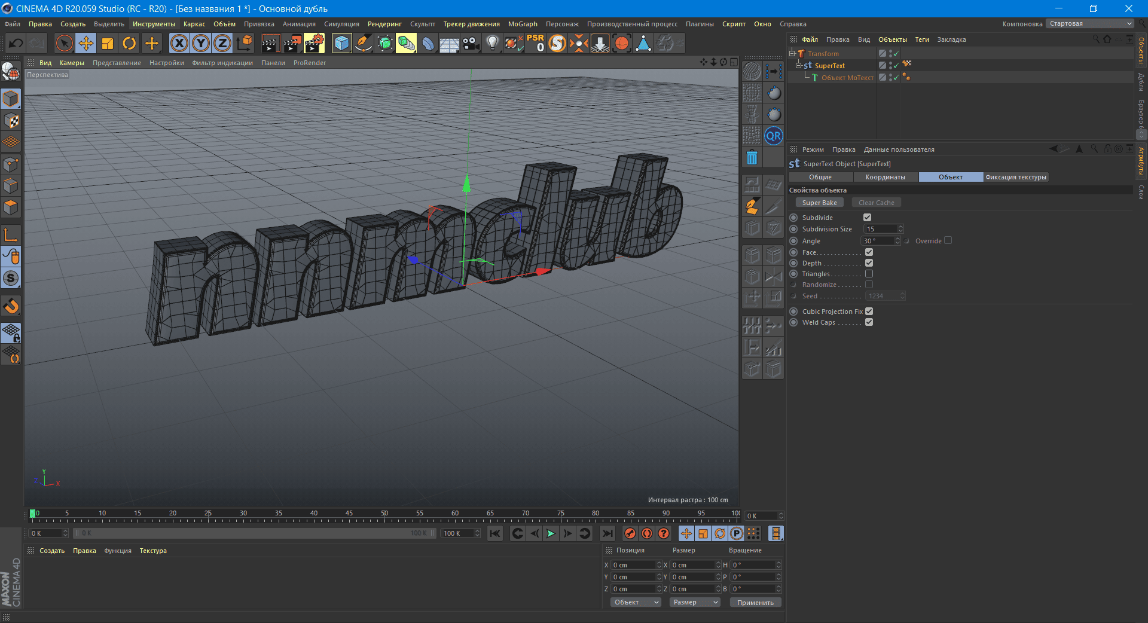Screen dimensions: 1148x623
Task: Go to timeline start button
Action: pos(495,533)
